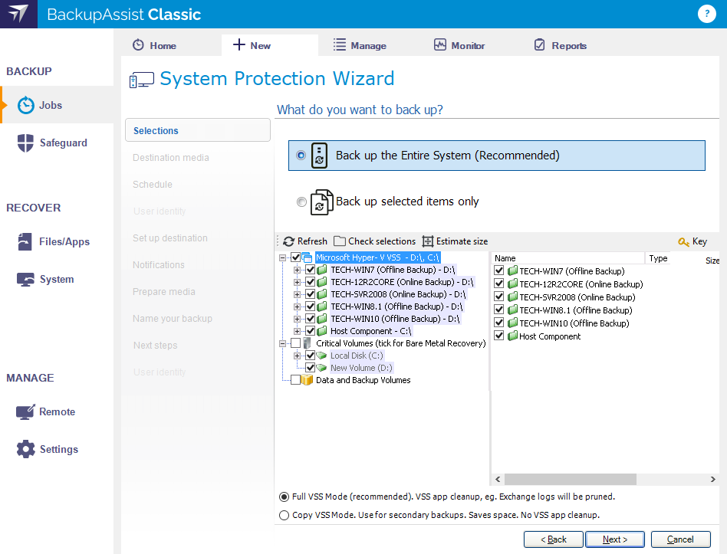Click the New Volume (D:) drive icon
727x554 pixels.
(x=321, y=368)
